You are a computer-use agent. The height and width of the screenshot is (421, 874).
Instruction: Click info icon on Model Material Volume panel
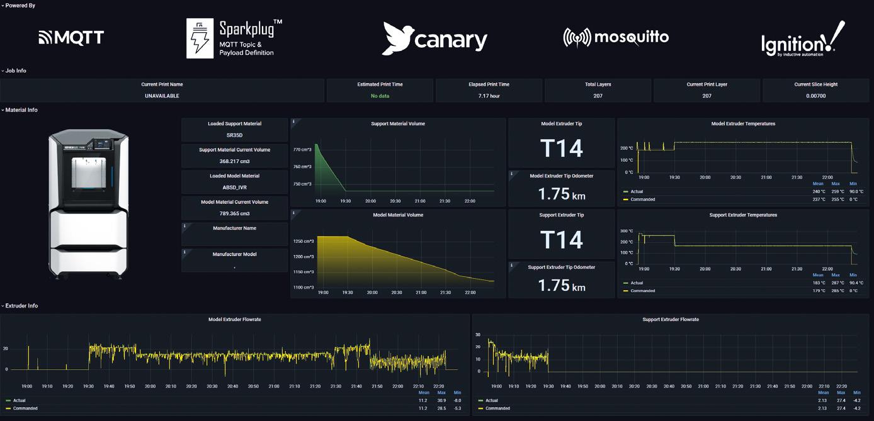(293, 213)
